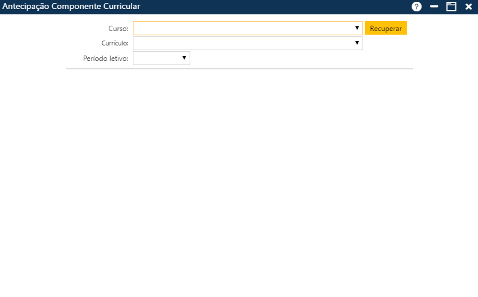Click the blank results area below separator
The image size is (478, 297).
click(x=239, y=179)
